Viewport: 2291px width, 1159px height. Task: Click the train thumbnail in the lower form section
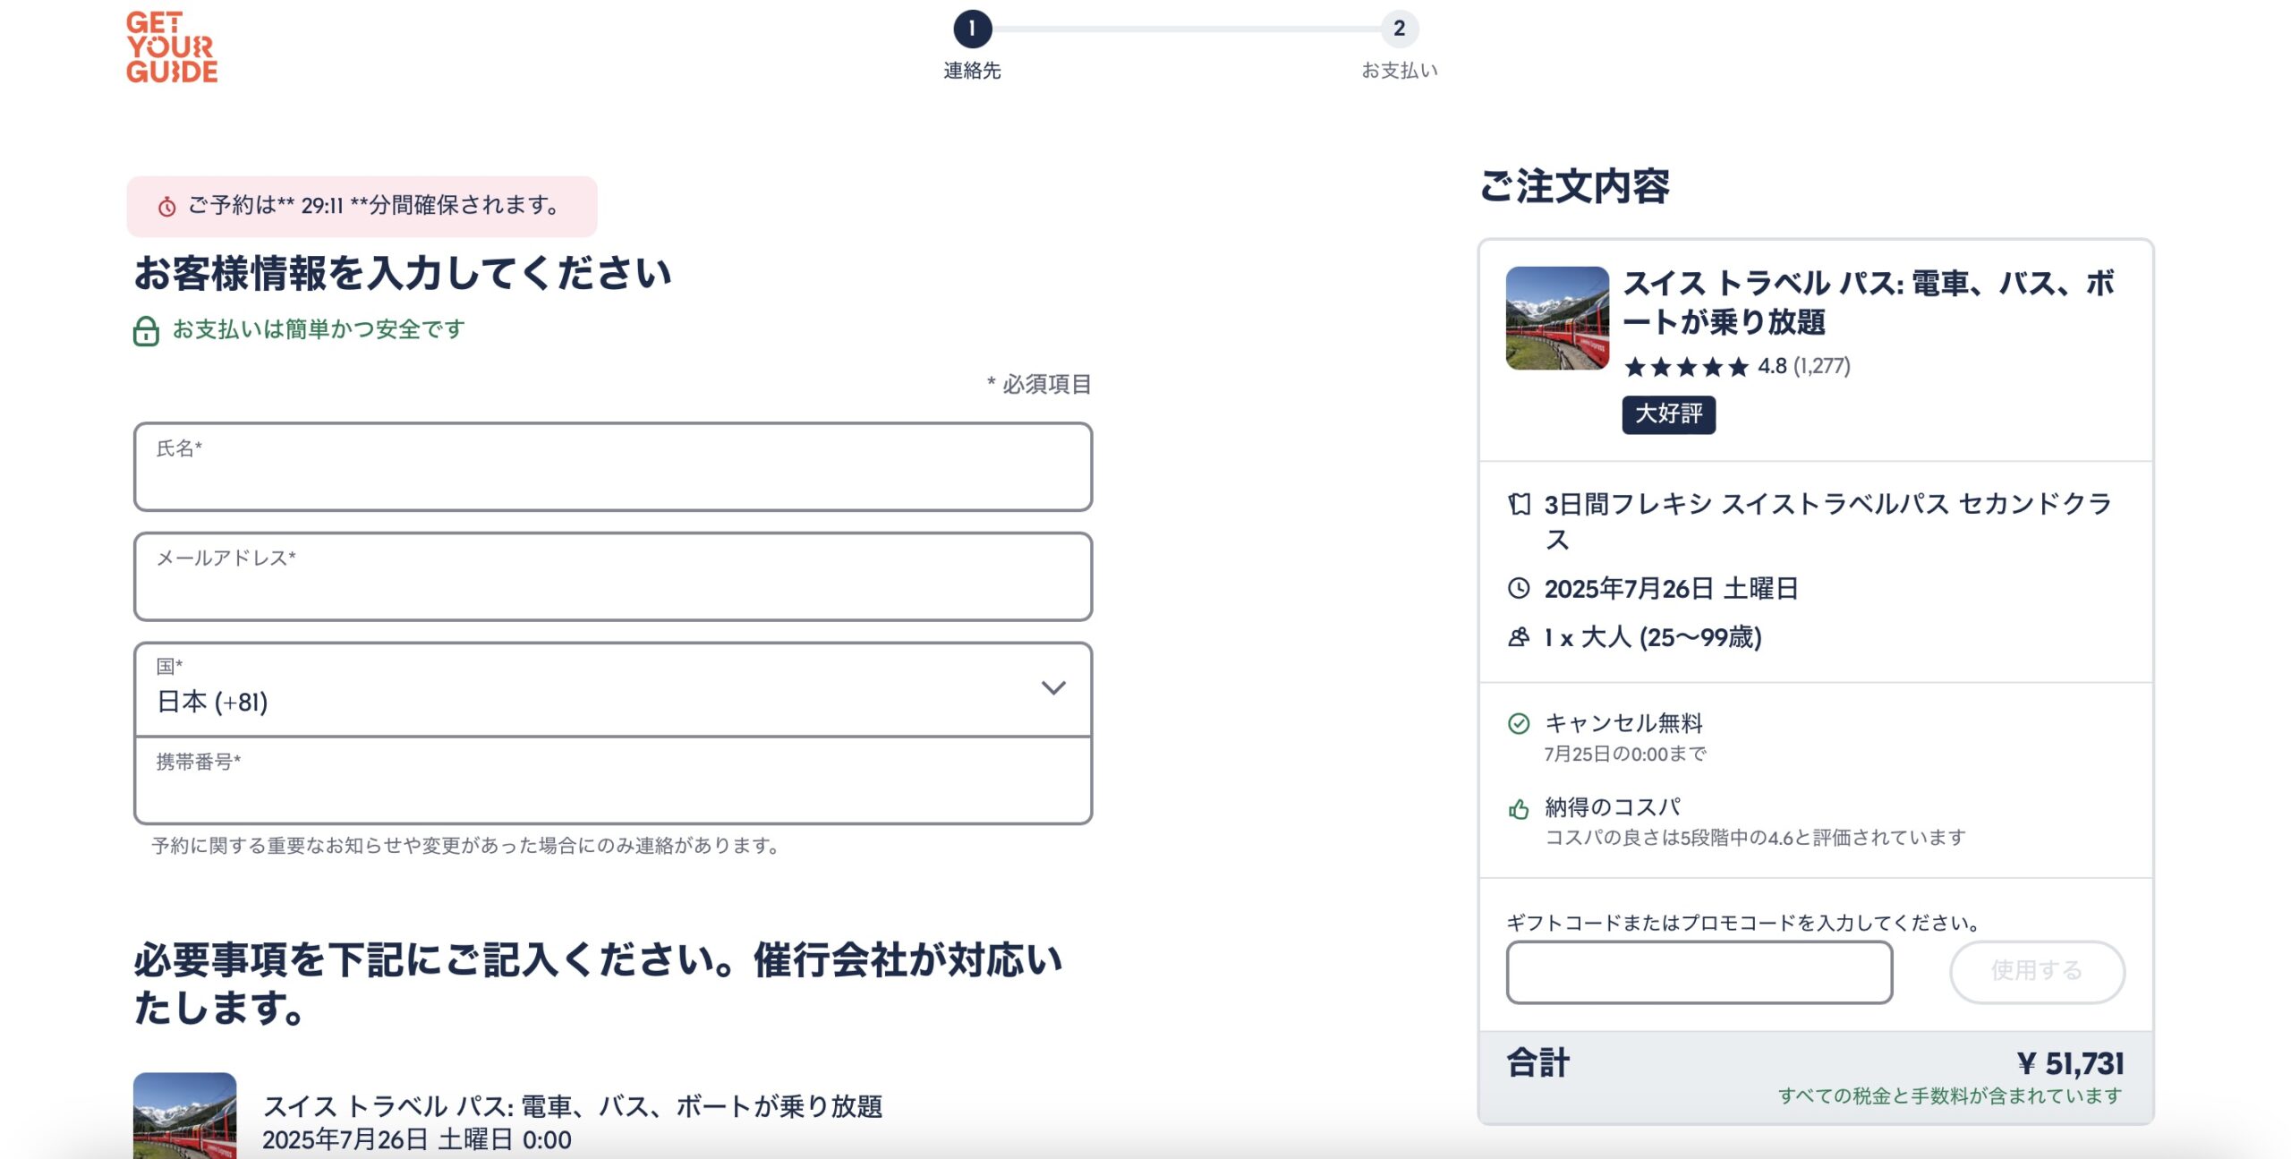point(185,1115)
